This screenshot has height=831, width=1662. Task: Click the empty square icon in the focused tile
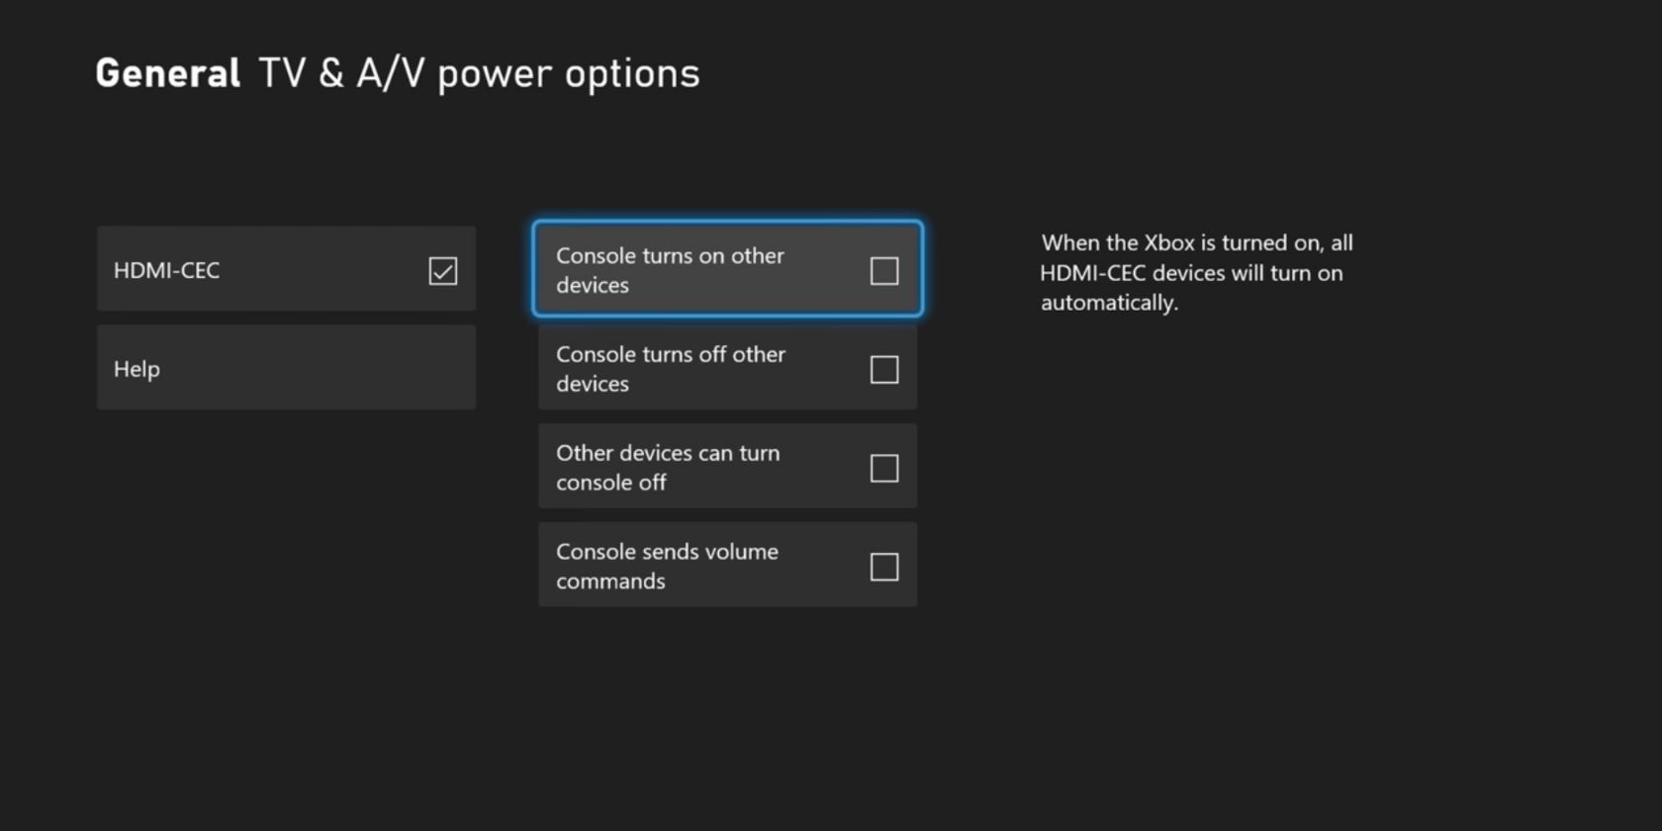pos(883,270)
